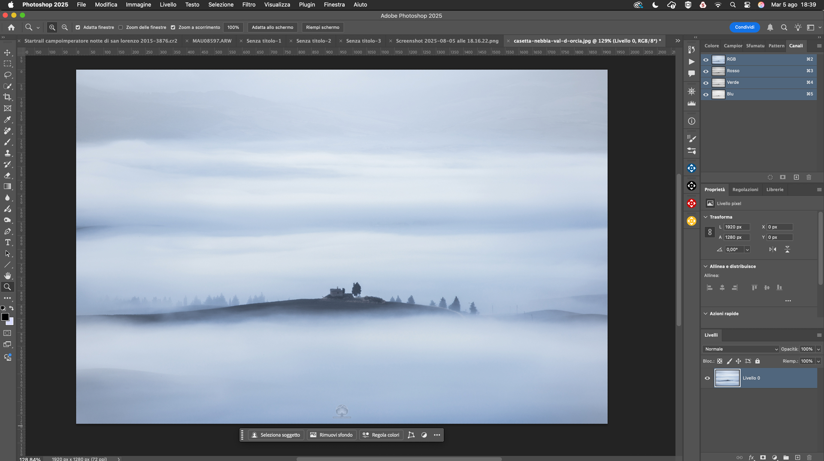Enable Zoom delle finestre checkbox
Viewport: 824px width, 461px height.
pos(121,27)
